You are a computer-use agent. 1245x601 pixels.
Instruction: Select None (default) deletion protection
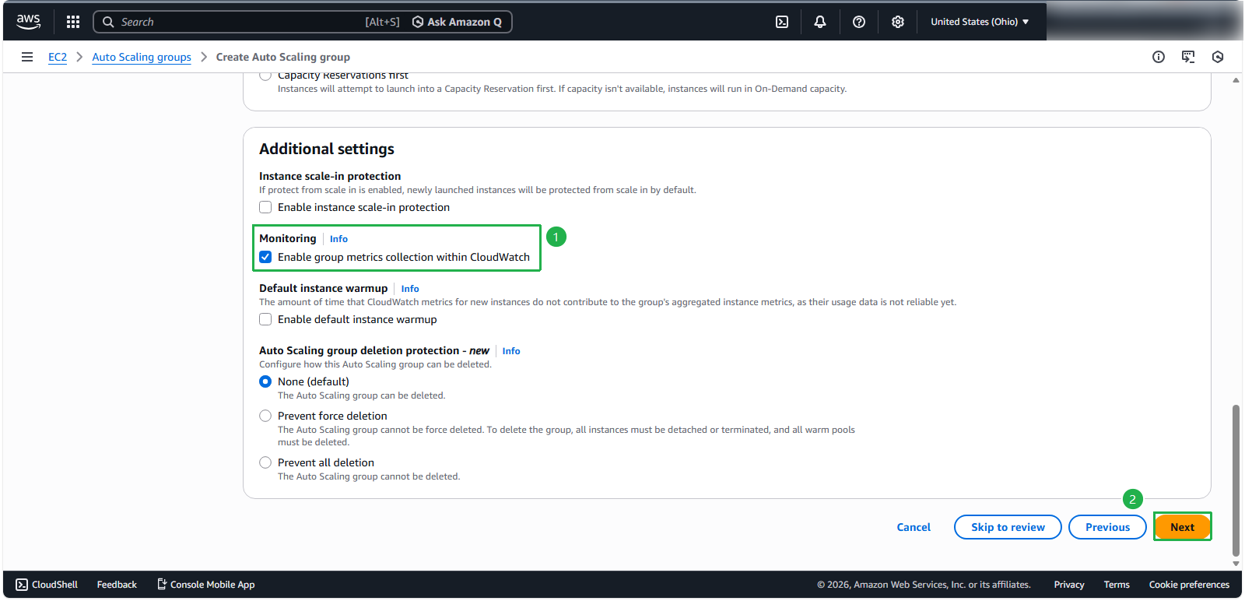(265, 381)
